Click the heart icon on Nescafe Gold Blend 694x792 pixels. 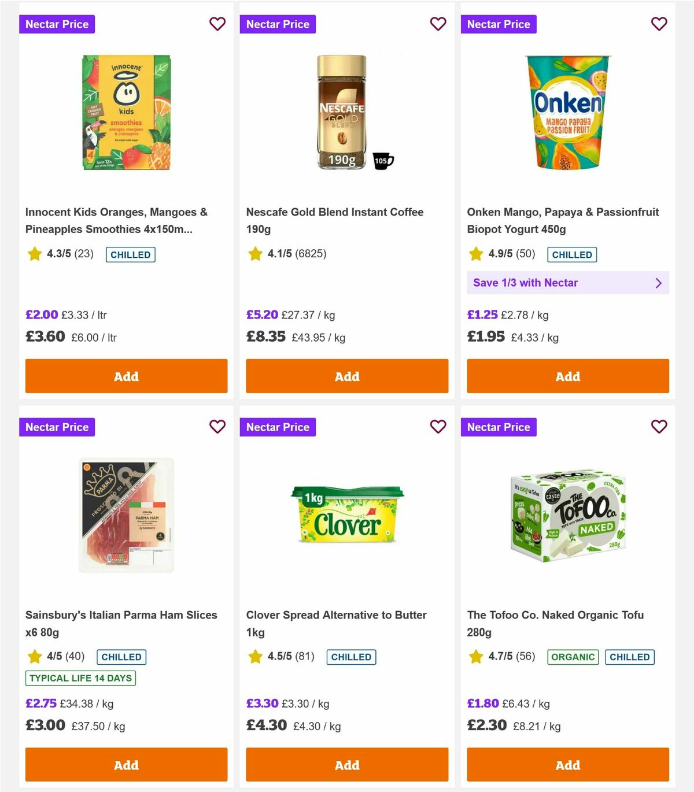point(438,24)
